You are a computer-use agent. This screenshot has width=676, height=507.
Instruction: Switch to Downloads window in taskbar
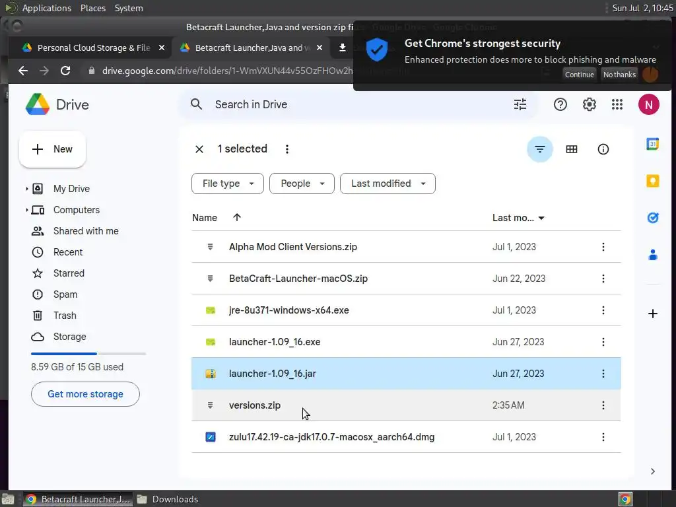click(x=167, y=499)
